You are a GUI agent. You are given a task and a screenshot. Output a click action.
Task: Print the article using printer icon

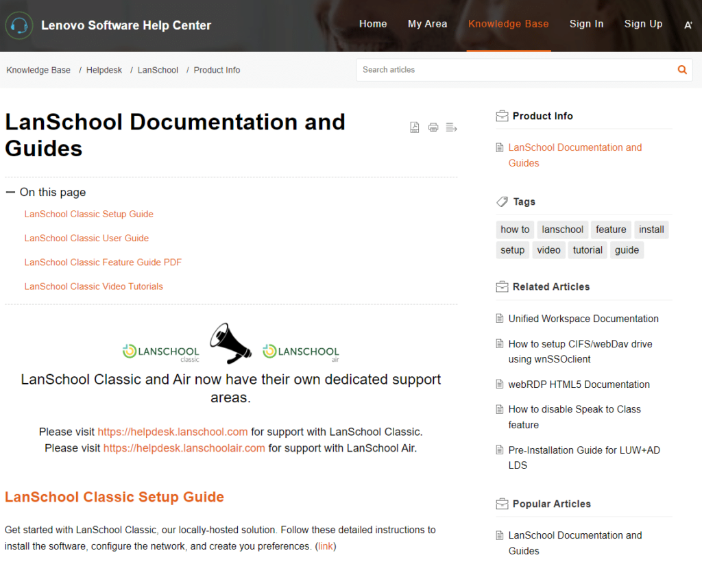[x=433, y=127]
